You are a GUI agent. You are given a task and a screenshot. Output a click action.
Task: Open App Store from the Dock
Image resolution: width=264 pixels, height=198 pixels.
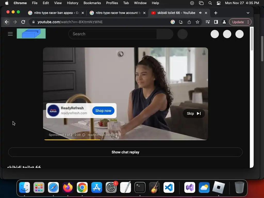[x=97, y=187]
